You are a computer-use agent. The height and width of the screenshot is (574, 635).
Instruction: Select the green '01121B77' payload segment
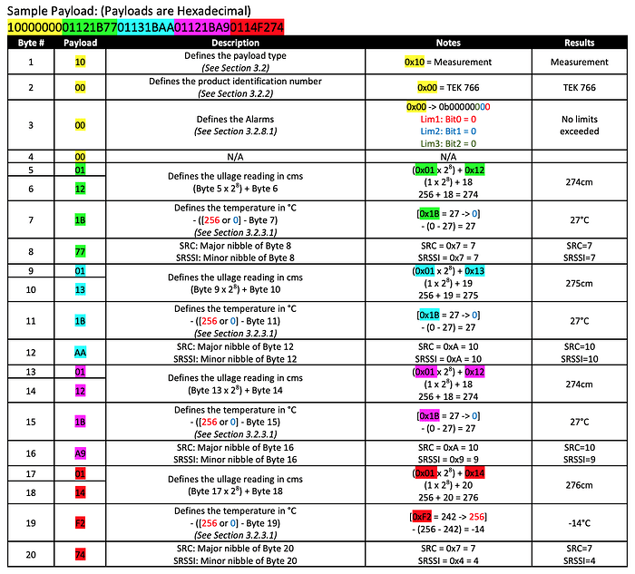coord(90,27)
